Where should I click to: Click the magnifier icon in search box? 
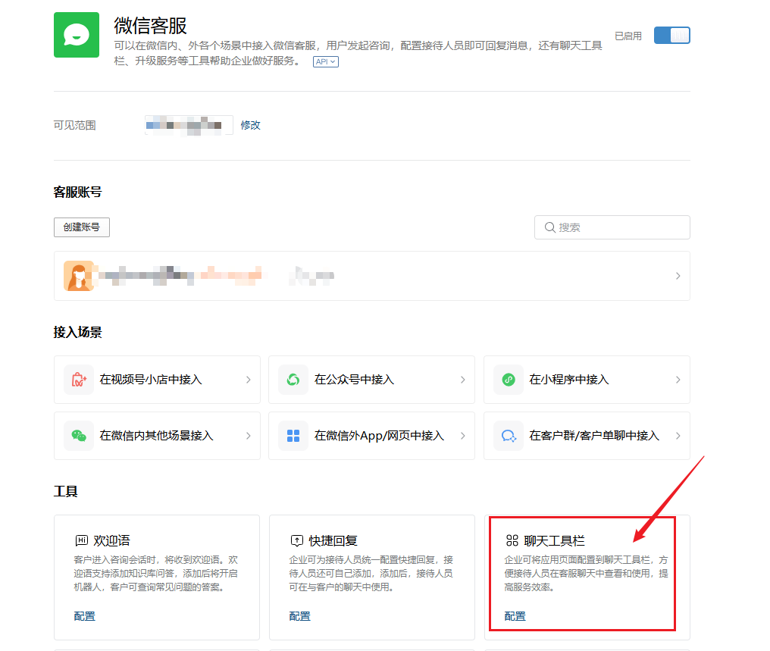[x=550, y=227]
